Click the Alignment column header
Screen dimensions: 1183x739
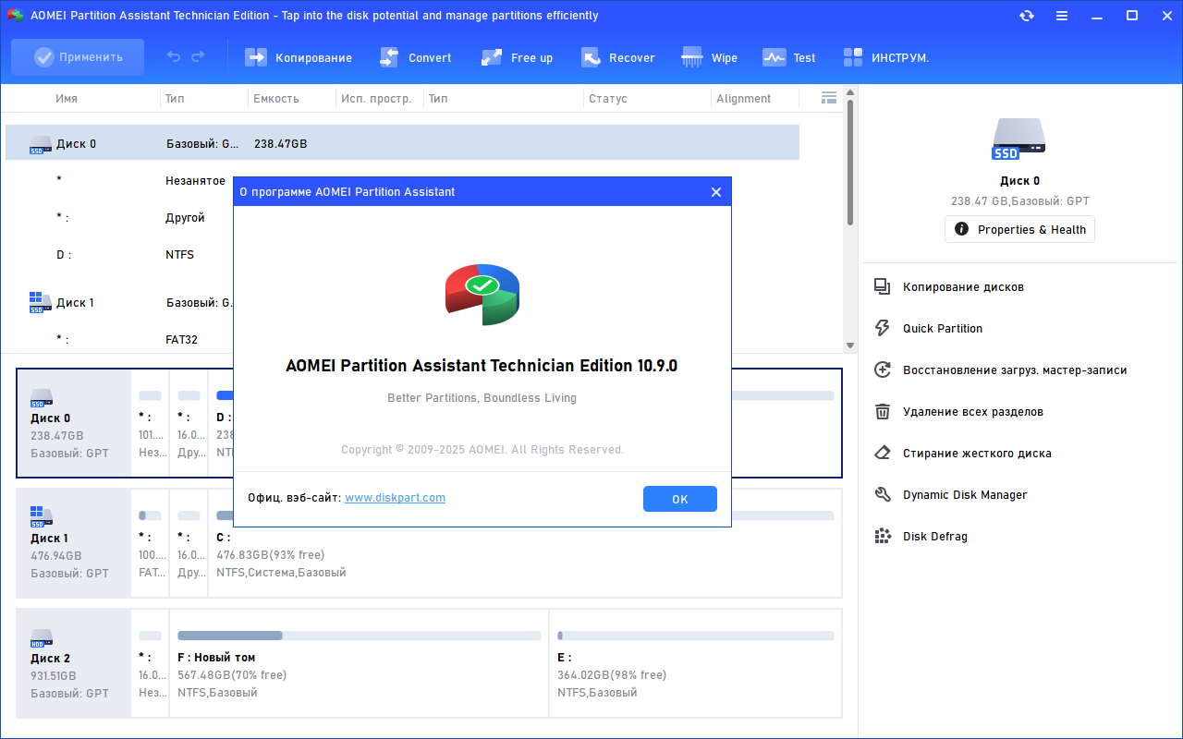coord(743,99)
